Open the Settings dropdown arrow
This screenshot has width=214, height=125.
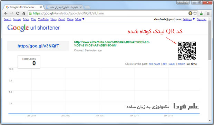point(194,19)
